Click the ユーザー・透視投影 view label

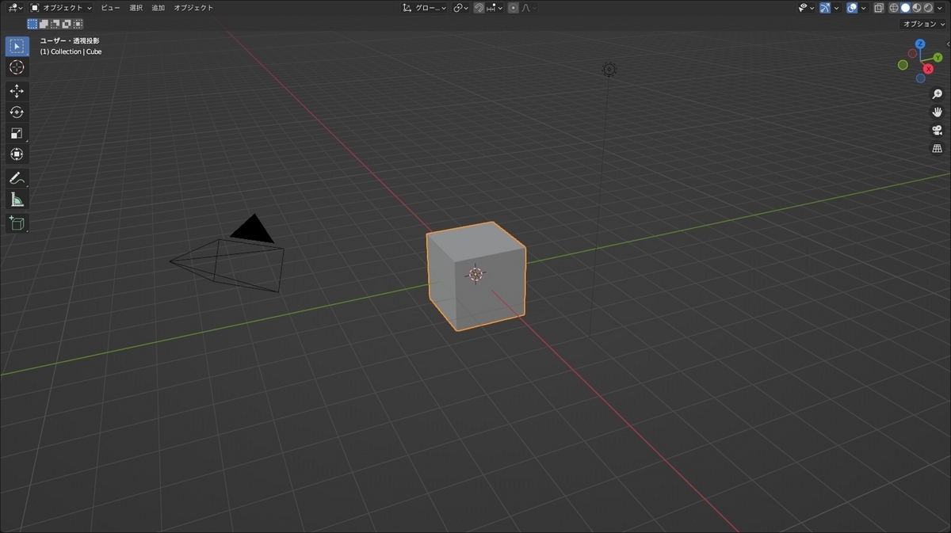(70, 40)
